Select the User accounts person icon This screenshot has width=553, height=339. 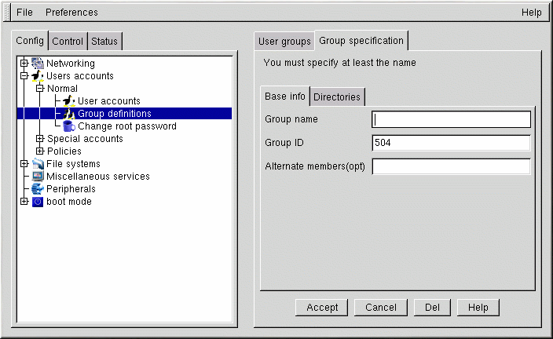69,101
